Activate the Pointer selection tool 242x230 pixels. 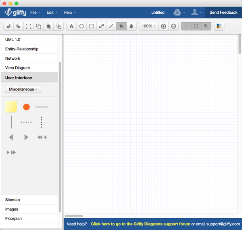[x=121, y=26]
